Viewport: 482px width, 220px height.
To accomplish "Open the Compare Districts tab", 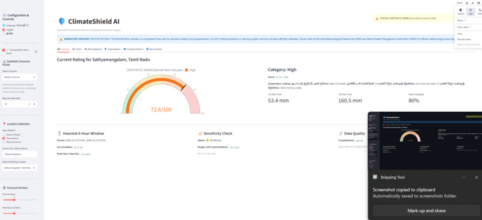I will tap(133, 49).
